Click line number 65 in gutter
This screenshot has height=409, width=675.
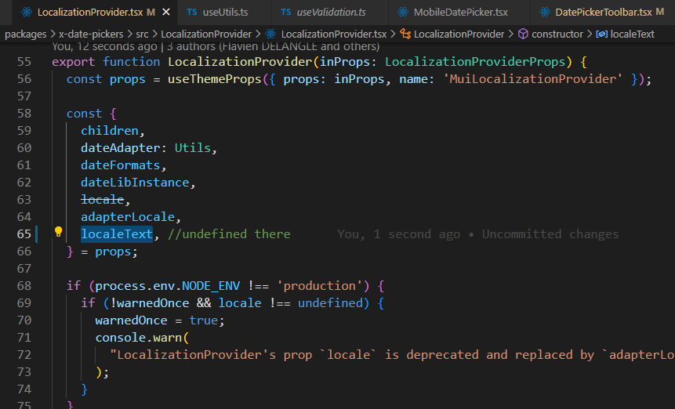tap(24, 234)
